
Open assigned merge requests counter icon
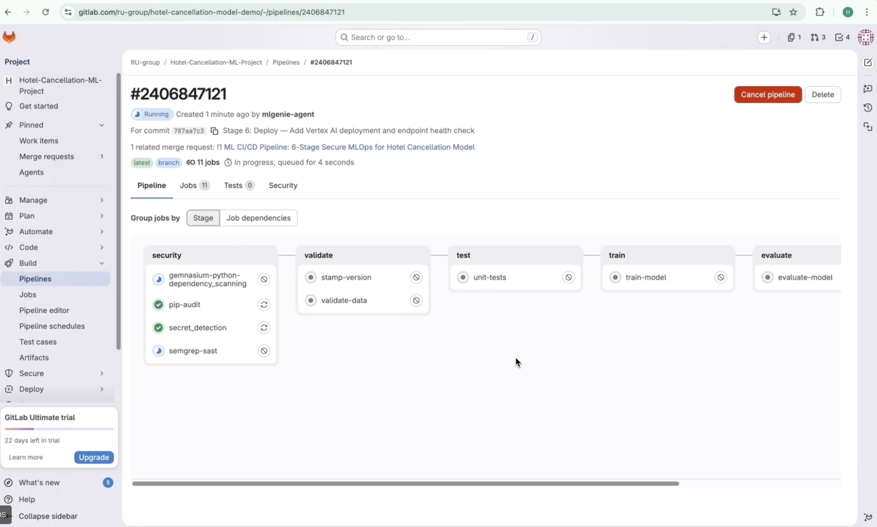818,37
